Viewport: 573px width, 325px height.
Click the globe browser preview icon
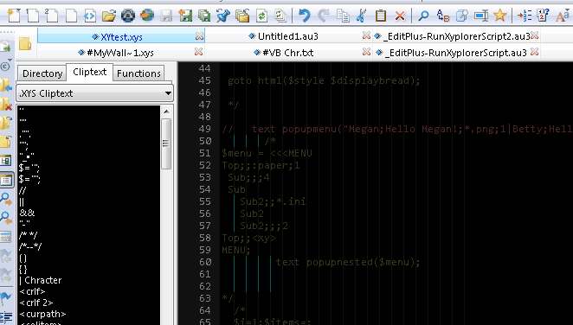click(147, 16)
